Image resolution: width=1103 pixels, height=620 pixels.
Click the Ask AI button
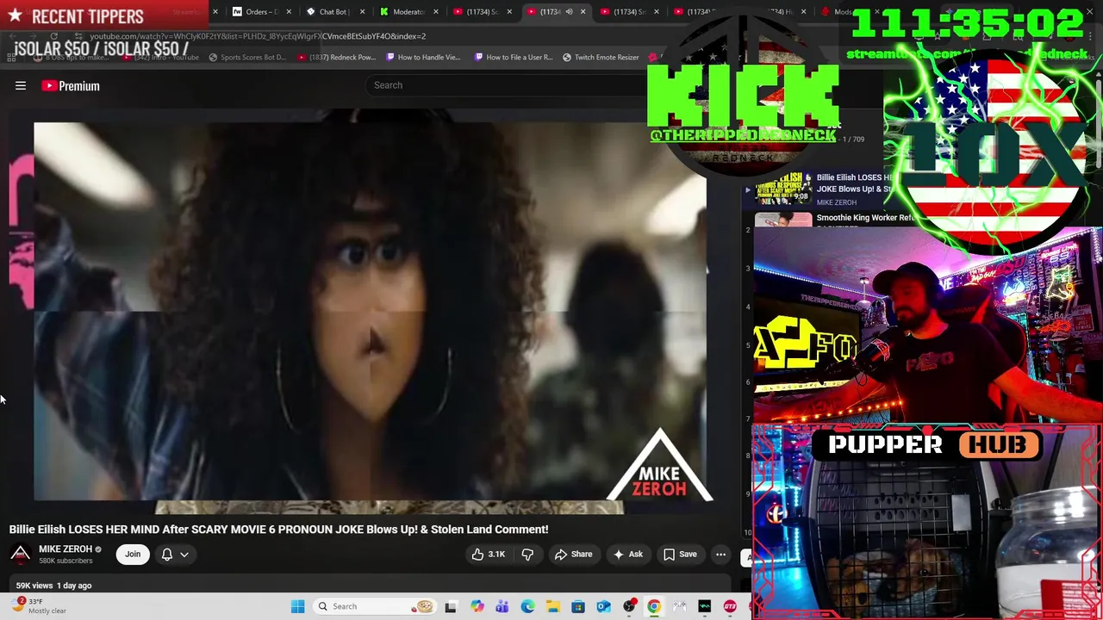click(x=628, y=555)
